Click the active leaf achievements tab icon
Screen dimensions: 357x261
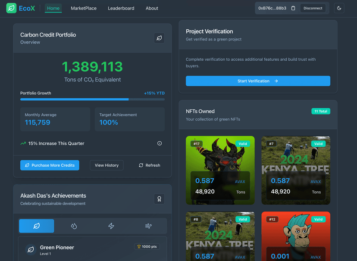36,226
